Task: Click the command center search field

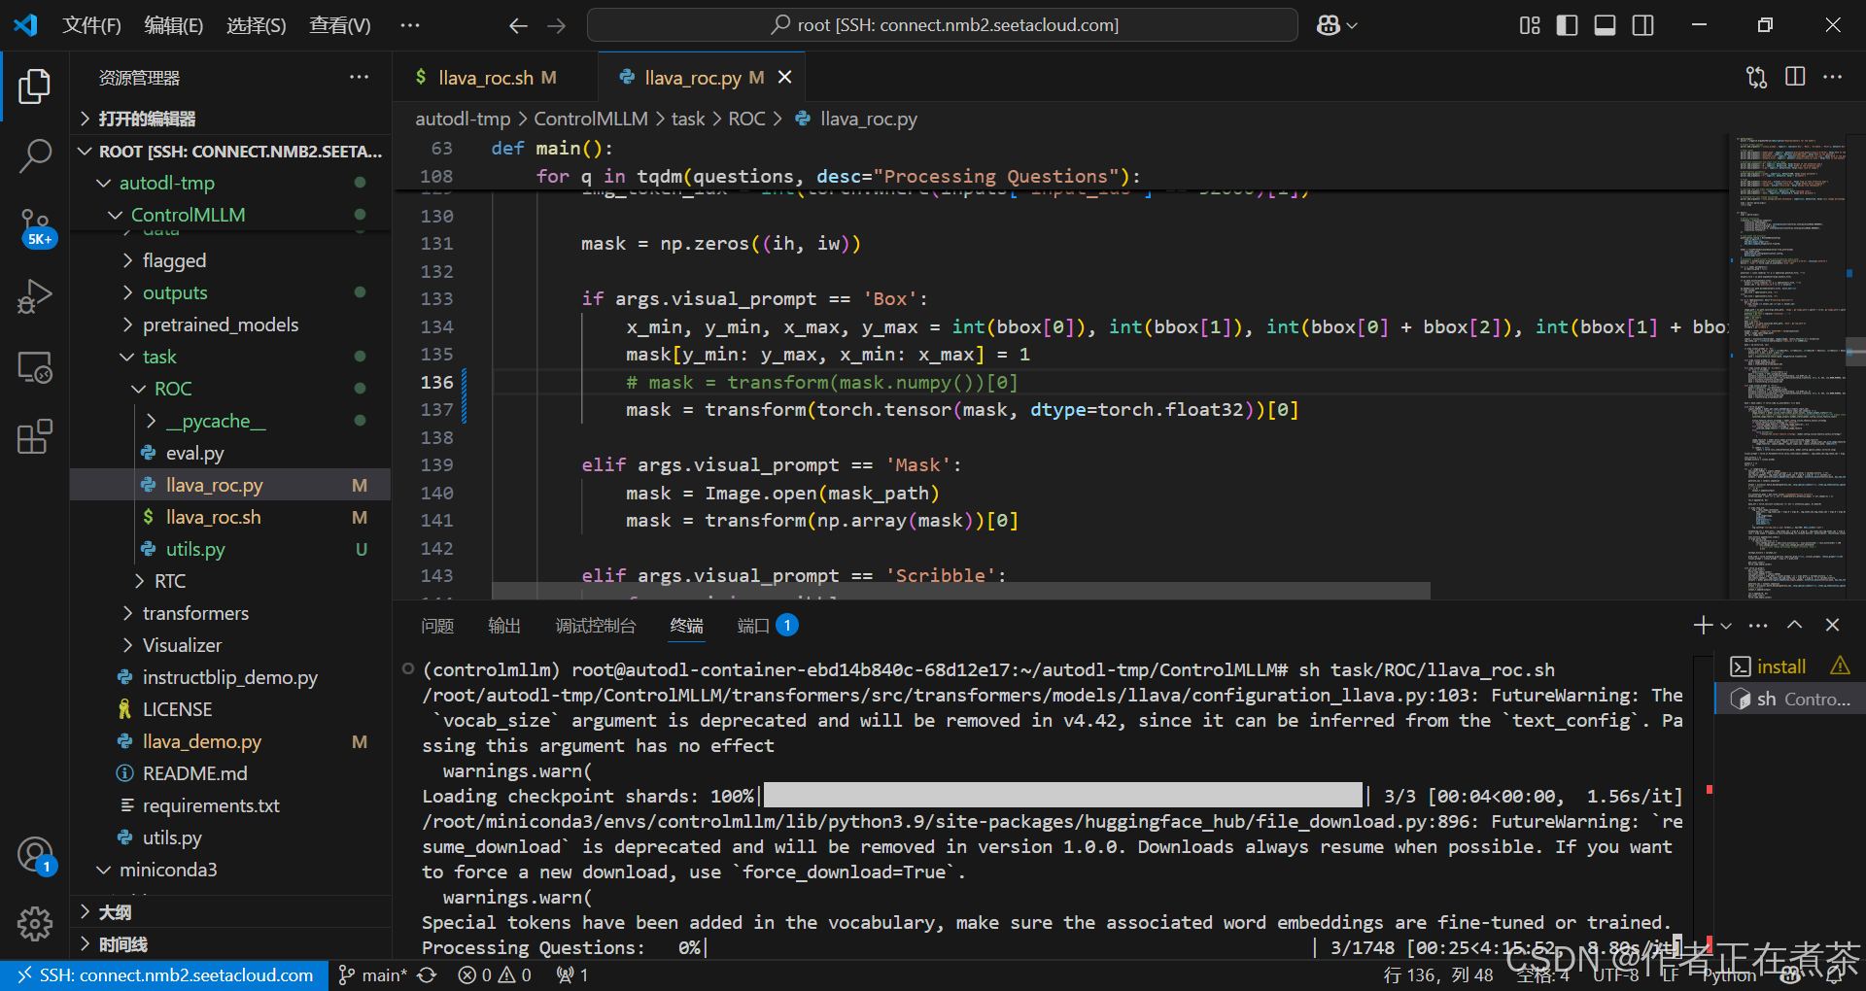Action: click(943, 25)
